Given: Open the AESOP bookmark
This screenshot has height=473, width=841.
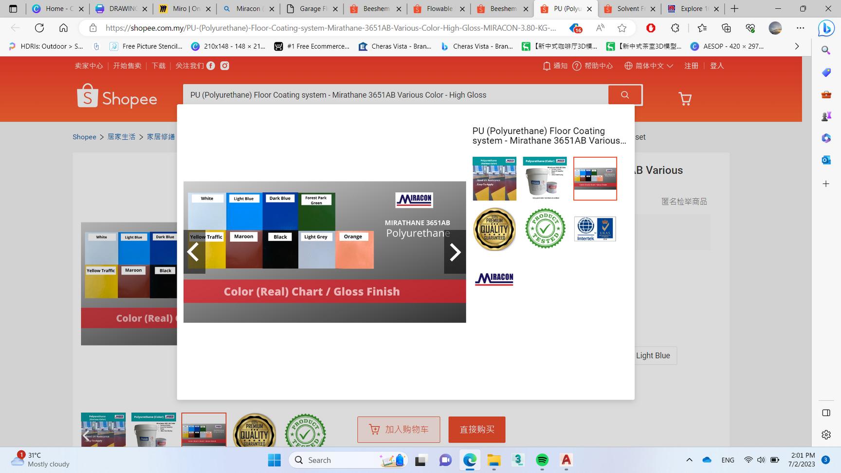Looking at the screenshot, I should coord(727,46).
